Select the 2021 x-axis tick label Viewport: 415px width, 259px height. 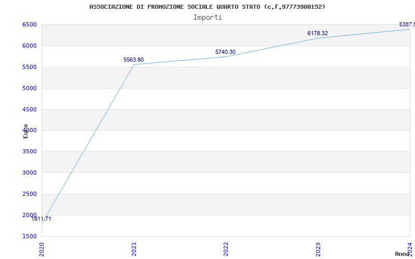[134, 249]
